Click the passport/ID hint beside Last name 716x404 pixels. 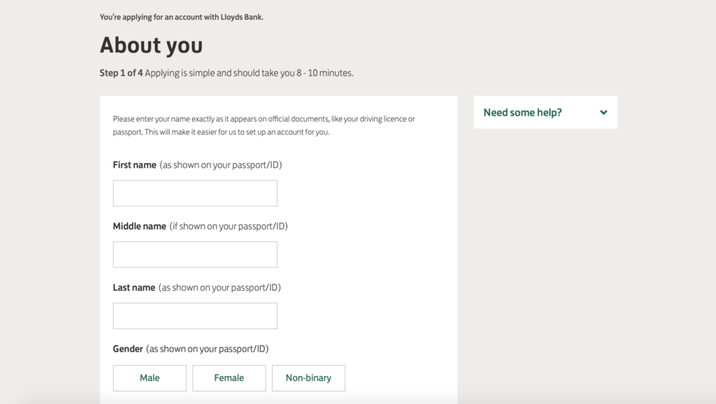tap(220, 287)
